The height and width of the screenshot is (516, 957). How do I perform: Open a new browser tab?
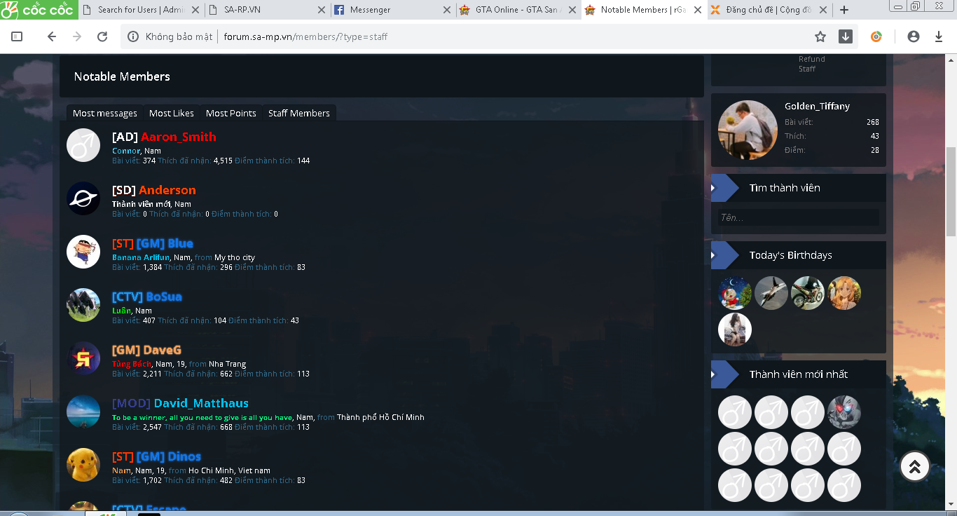coord(844,10)
